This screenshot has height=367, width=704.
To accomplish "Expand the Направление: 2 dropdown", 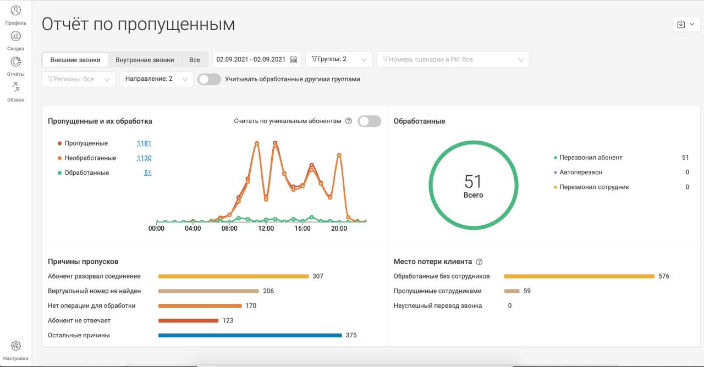I will pyautogui.click(x=156, y=79).
